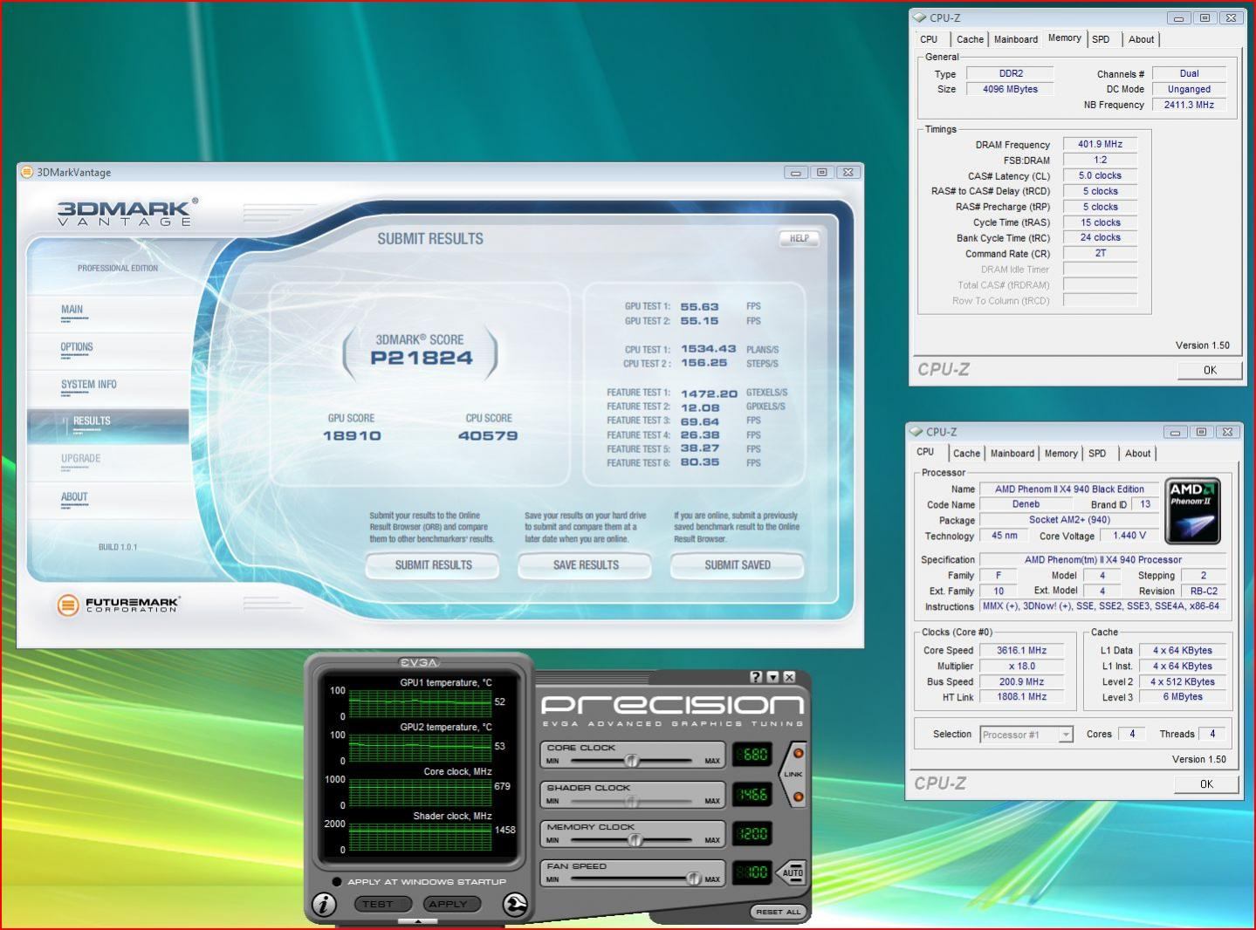Open the ABOUT section in 3DMark Vantage
Image resolution: width=1256 pixels, height=930 pixels.
(74, 497)
